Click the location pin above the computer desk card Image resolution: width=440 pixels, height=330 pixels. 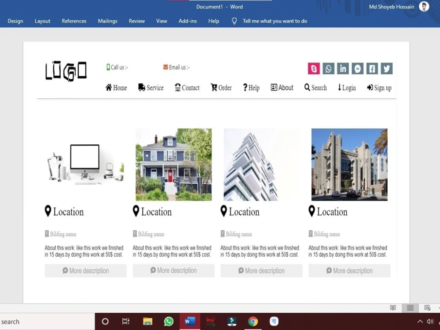point(48,211)
